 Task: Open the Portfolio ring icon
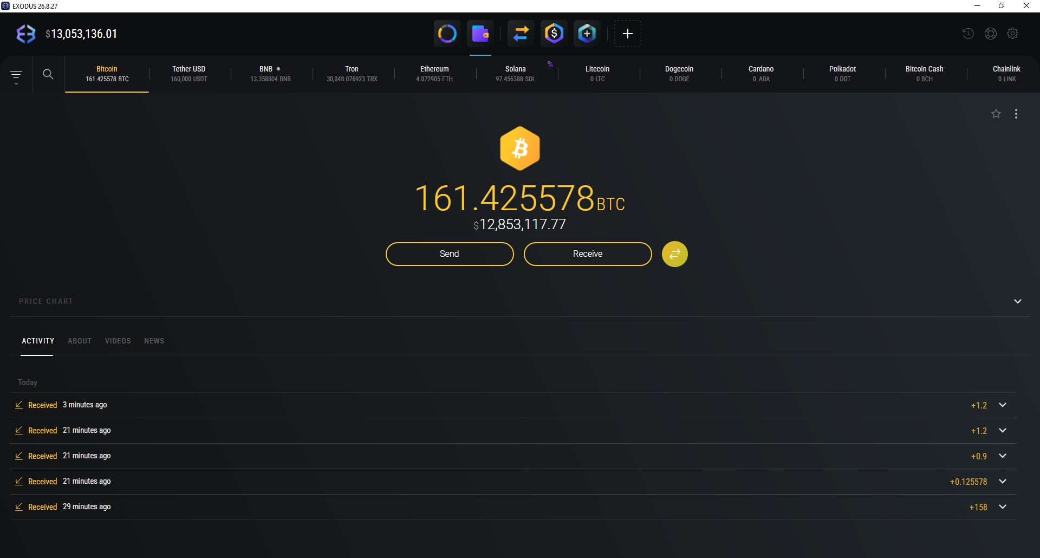[447, 34]
